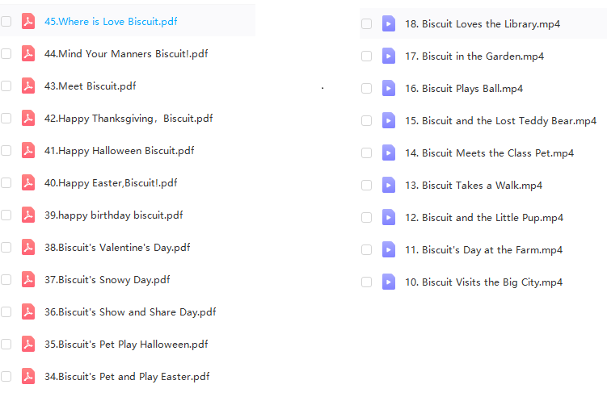Check the box for 39.happy birthday biscuit.pdf
Screen dimensions: 607x397
[6, 215]
